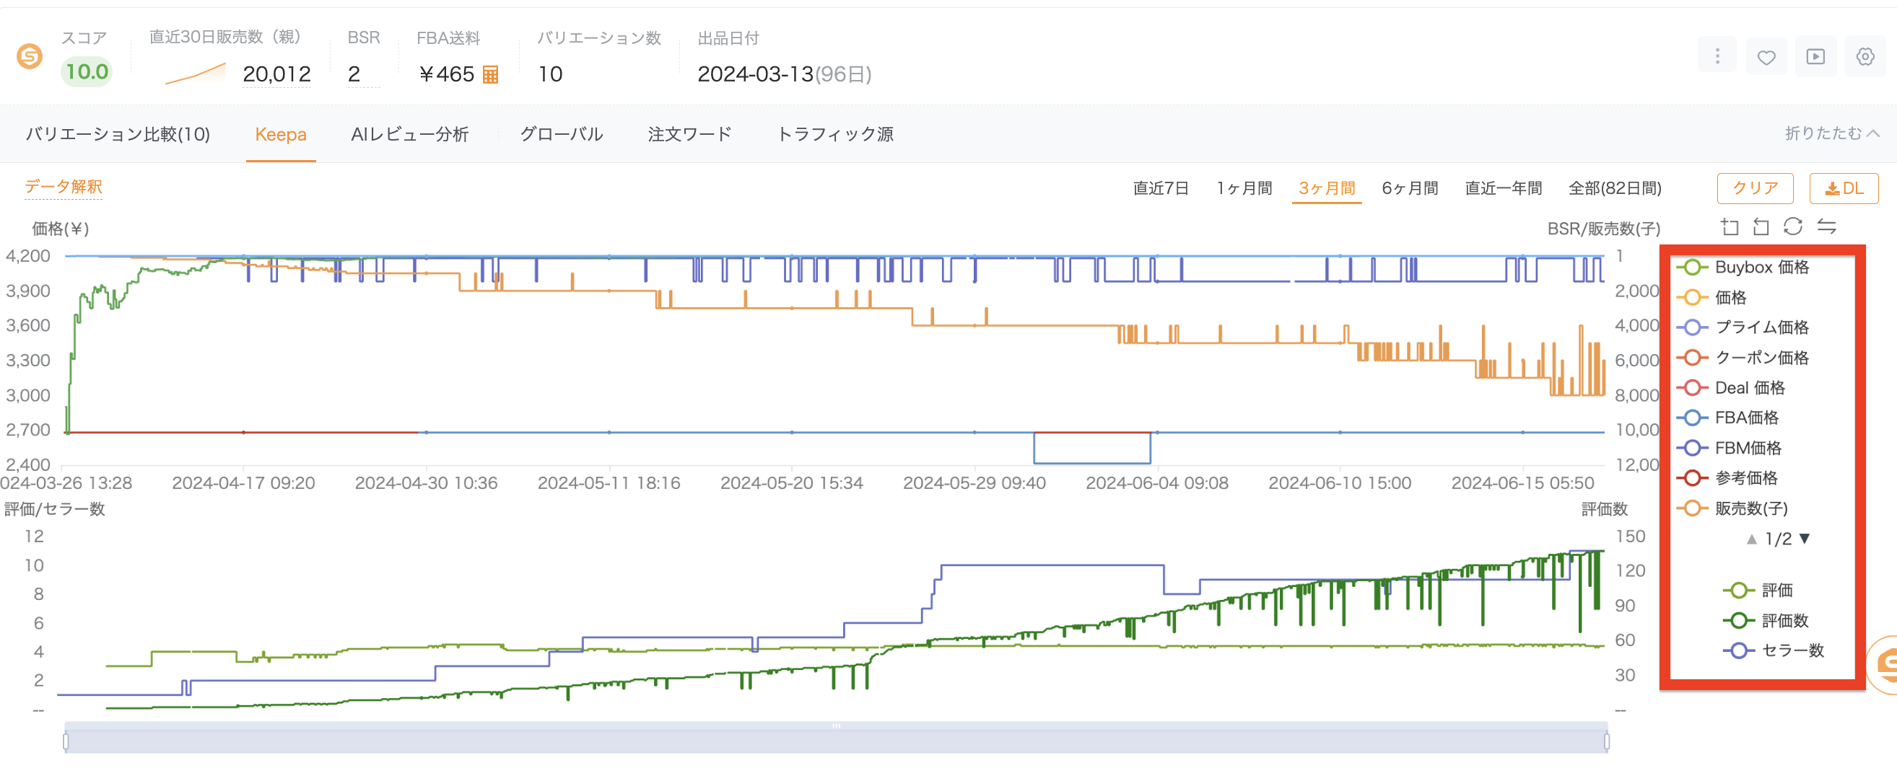1897x773 pixels.
Task: Toggle the FBM価格 legend series
Action: [1729, 448]
